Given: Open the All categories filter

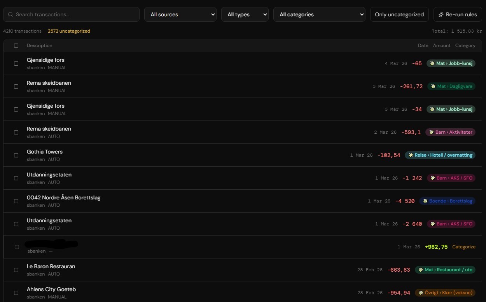Looking at the screenshot, I should pyautogui.click(x=319, y=14).
